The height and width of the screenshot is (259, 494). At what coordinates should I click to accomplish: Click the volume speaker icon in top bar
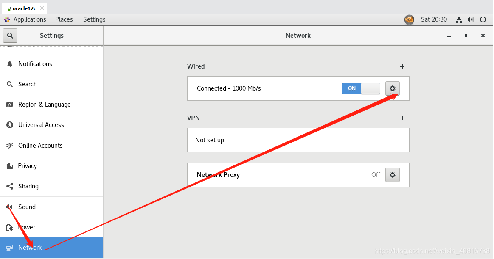tap(471, 19)
